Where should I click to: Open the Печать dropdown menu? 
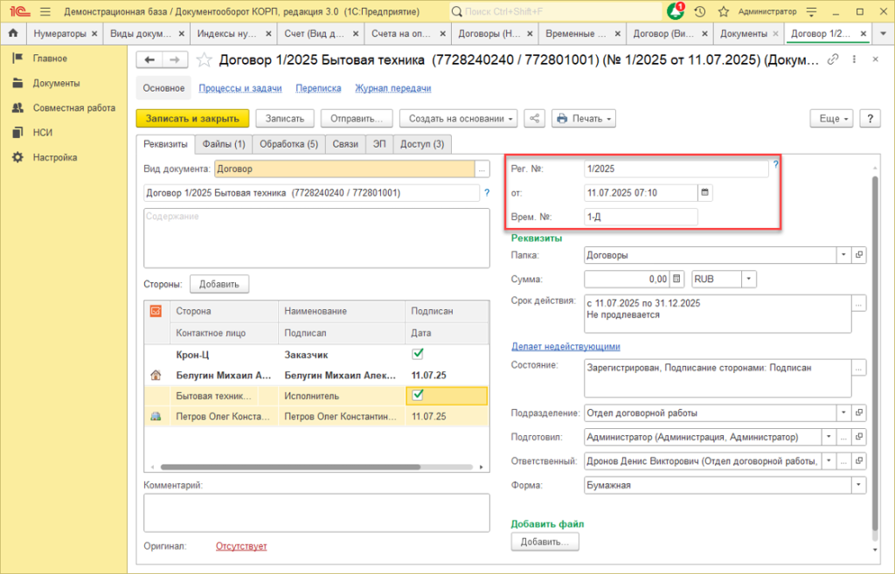click(583, 119)
